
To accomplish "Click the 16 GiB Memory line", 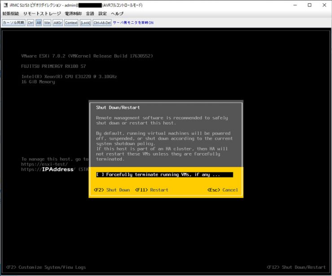I will (x=38, y=82).
